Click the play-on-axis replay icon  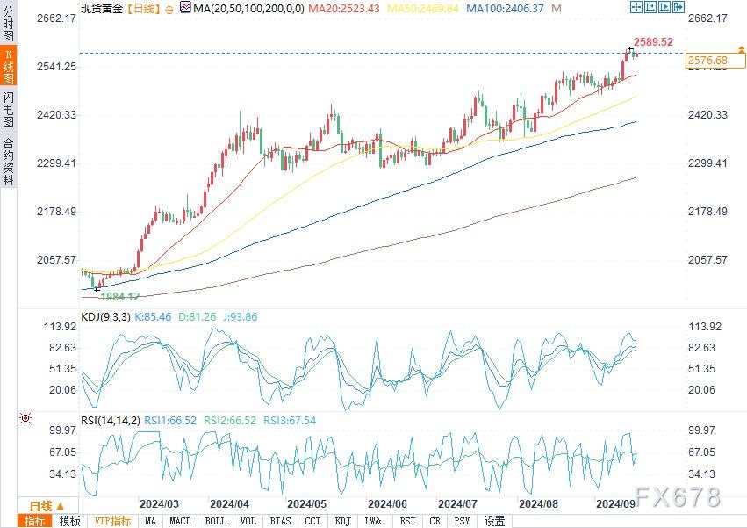click(664, 7)
